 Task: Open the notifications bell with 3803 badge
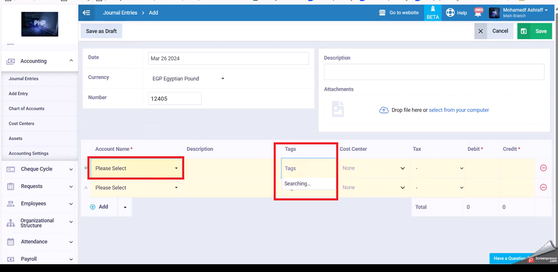pyautogui.click(x=478, y=13)
